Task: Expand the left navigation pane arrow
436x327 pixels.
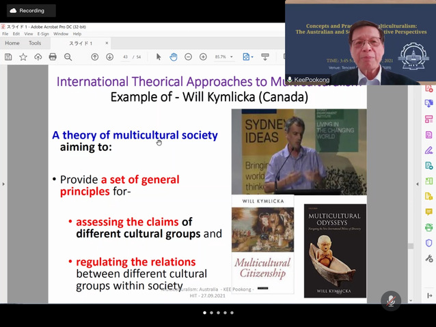Action: tap(3, 184)
